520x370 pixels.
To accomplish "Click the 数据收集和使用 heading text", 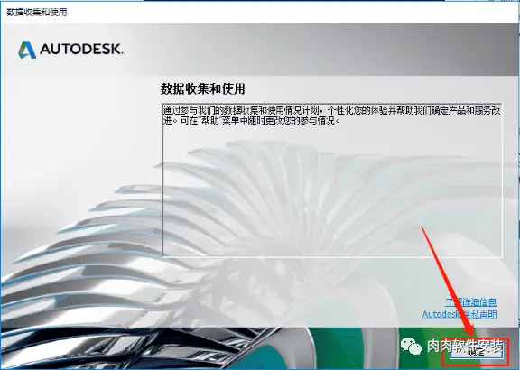I will tap(202, 88).
